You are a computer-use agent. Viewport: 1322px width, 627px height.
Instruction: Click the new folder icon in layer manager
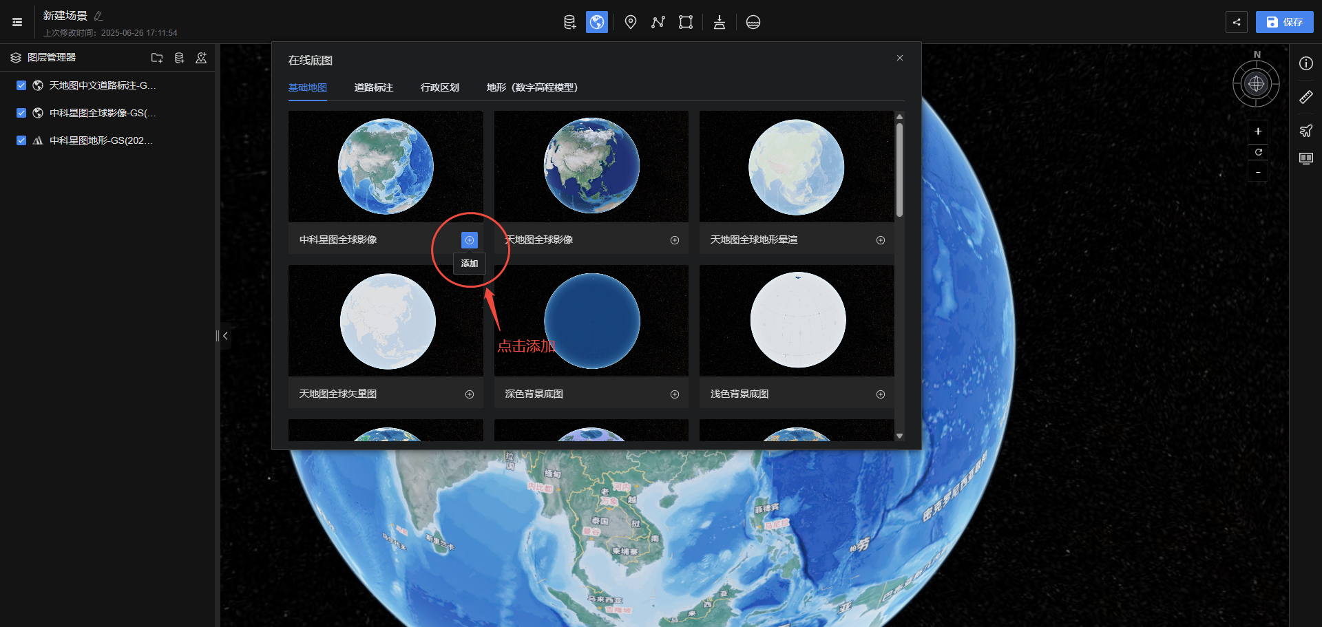(x=157, y=58)
